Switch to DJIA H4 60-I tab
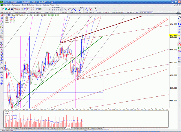181x132 pixels. tap(63, 12)
